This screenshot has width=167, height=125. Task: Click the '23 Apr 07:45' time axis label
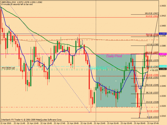[x=153, y=123]
